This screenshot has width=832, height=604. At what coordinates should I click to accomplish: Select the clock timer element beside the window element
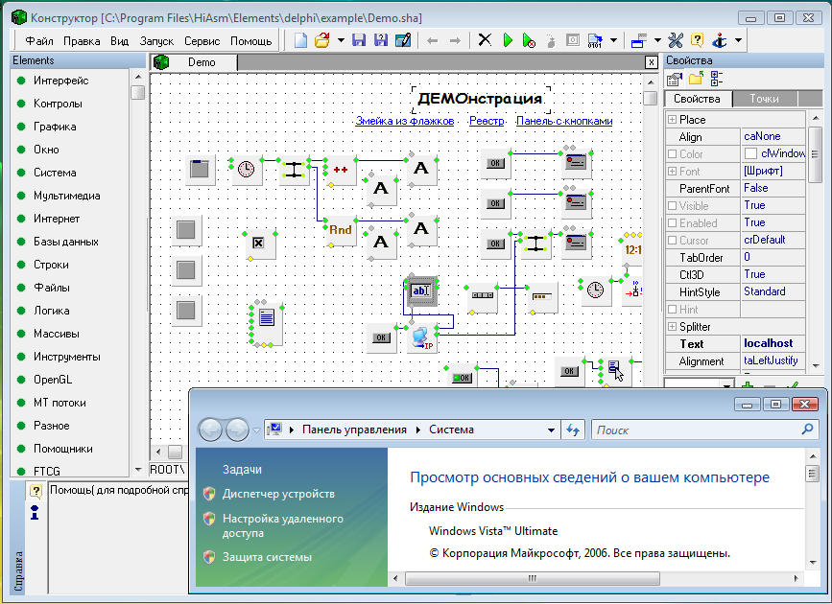click(x=247, y=170)
